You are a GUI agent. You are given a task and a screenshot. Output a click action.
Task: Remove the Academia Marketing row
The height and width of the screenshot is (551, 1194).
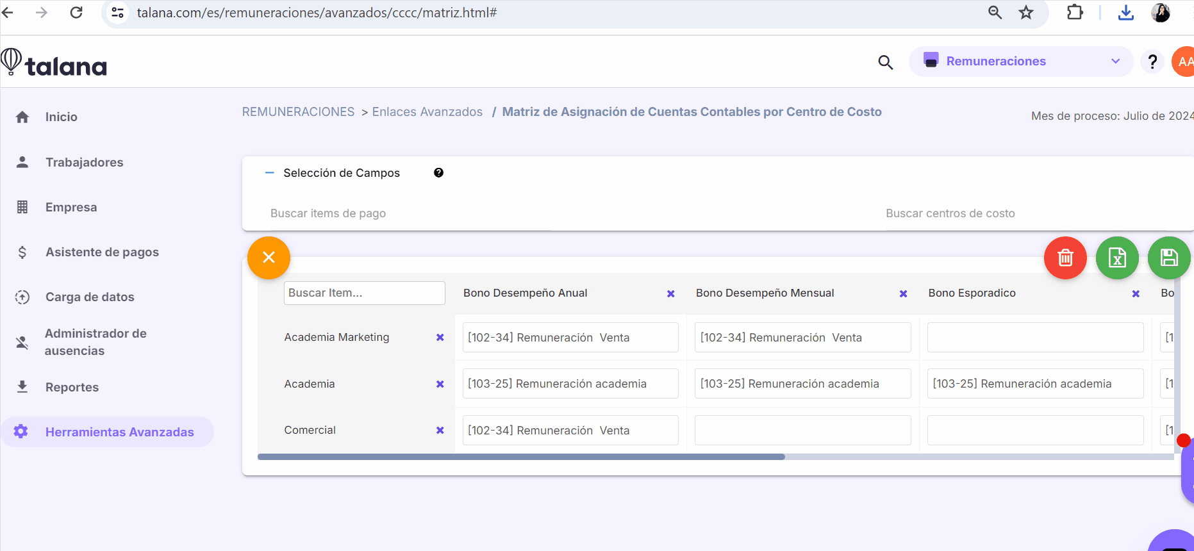click(x=440, y=338)
